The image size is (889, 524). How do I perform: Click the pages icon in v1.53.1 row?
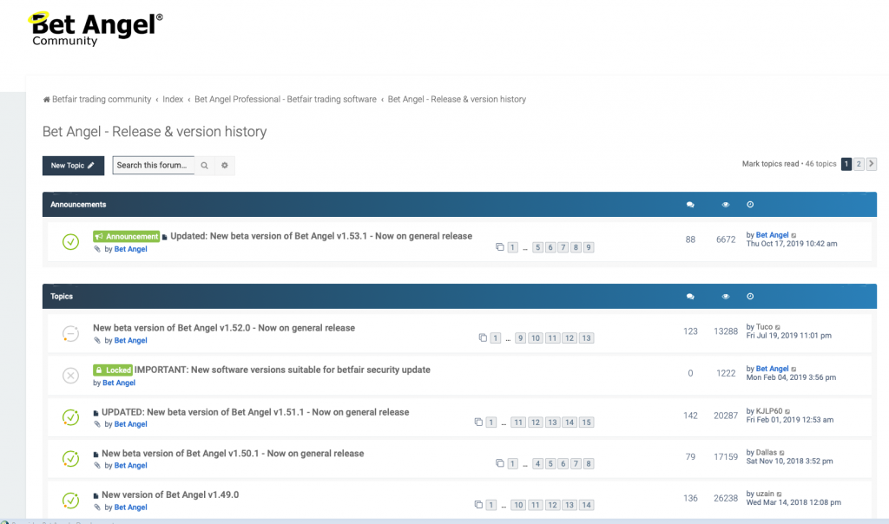coord(499,247)
